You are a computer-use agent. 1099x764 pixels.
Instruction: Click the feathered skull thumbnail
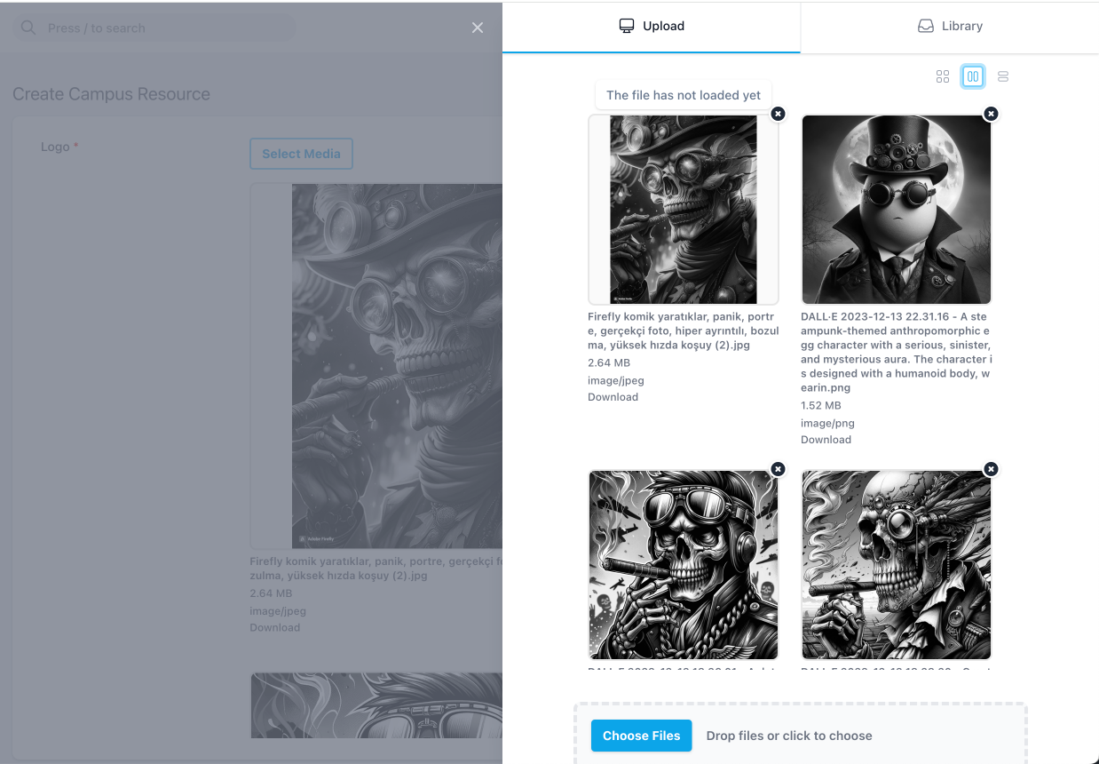click(x=897, y=565)
